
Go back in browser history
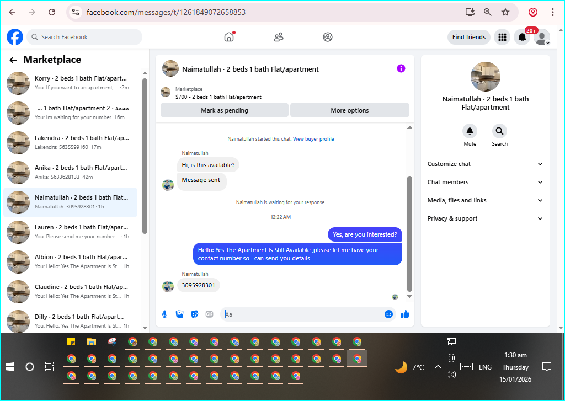point(12,12)
